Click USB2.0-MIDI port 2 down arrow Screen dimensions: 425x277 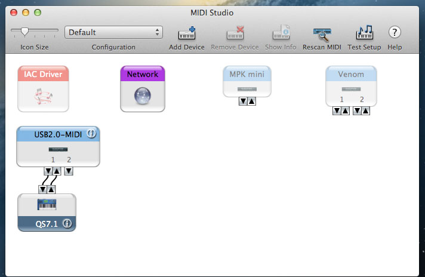coord(69,171)
